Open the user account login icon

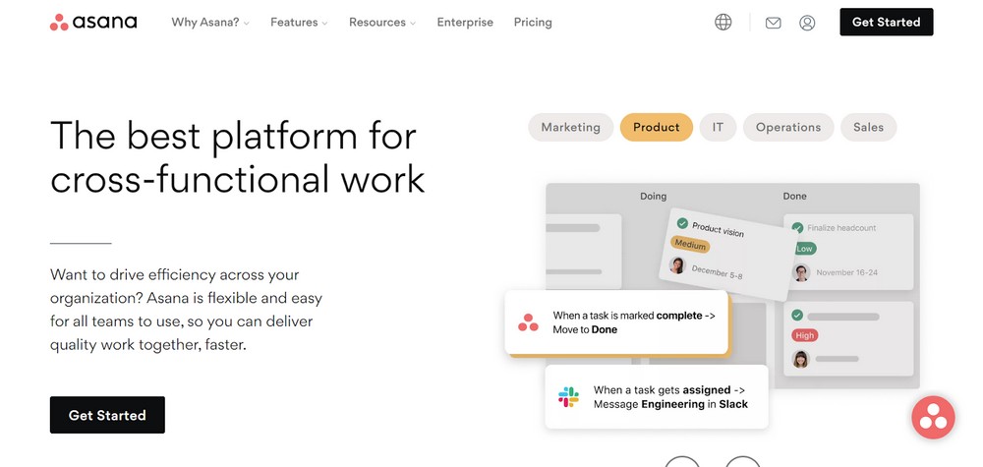(807, 23)
